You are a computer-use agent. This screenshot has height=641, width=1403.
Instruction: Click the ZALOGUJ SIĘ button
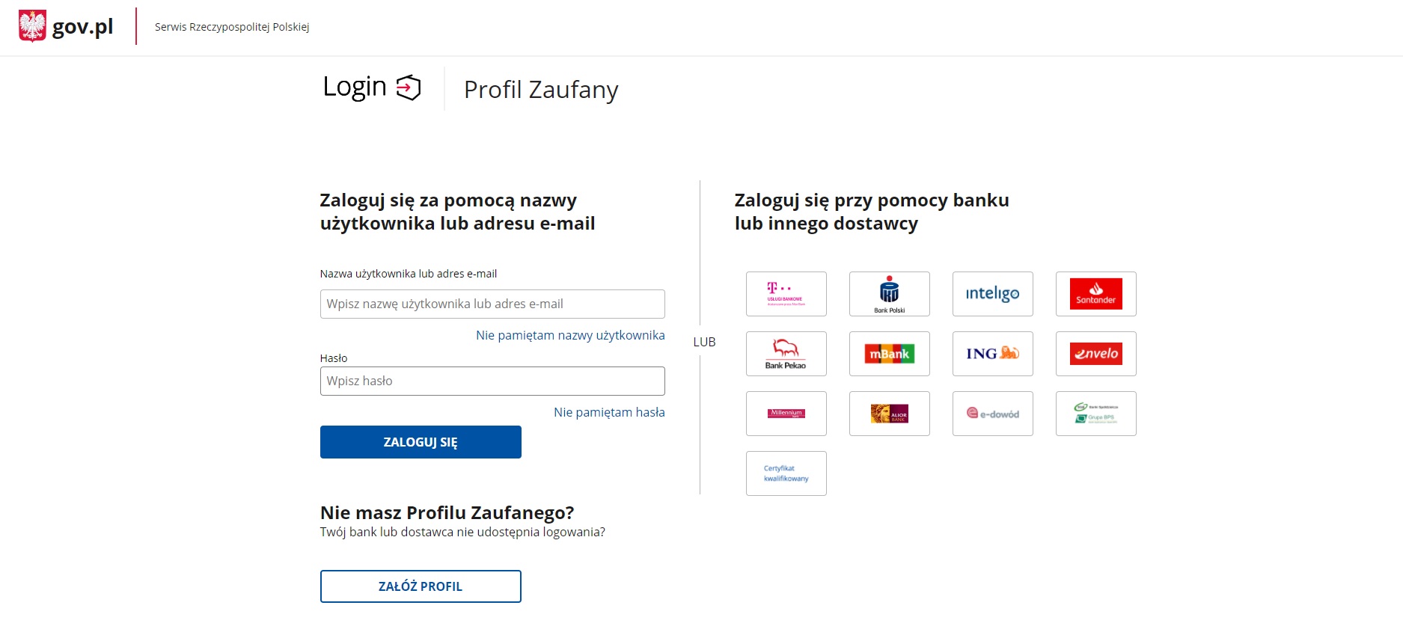tap(421, 442)
